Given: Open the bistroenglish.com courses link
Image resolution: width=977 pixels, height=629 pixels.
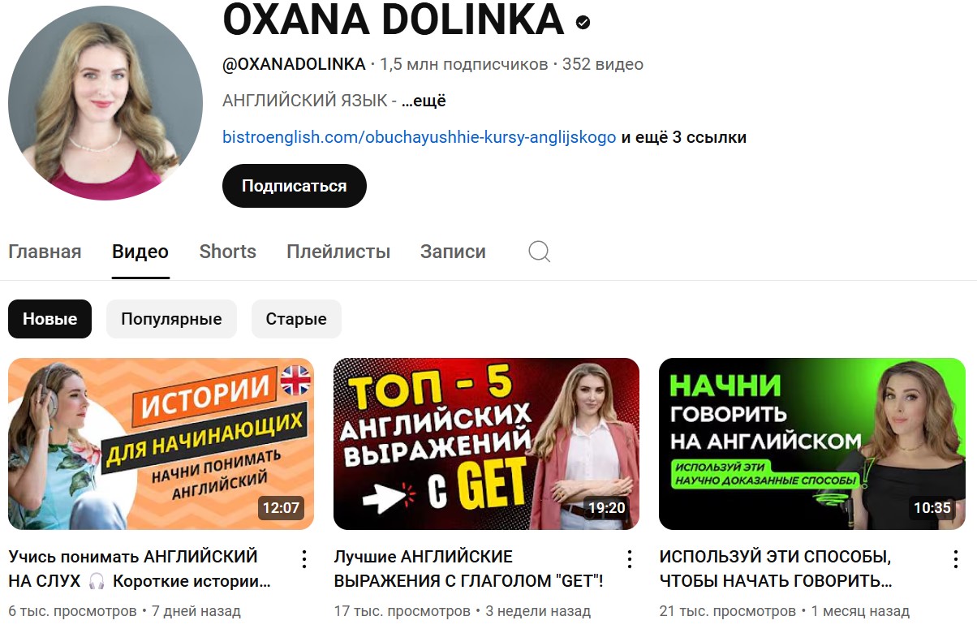Looking at the screenshot, I should point(420,137).
